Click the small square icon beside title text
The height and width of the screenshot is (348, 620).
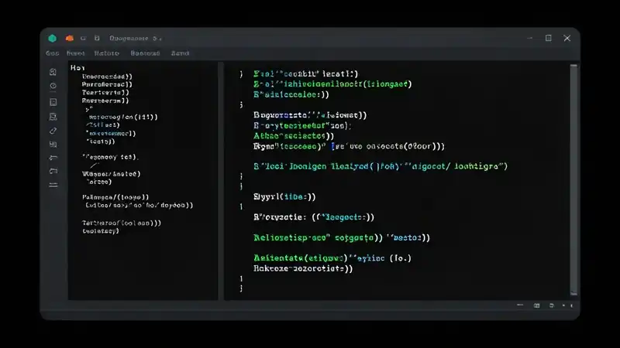click(97, 38)
